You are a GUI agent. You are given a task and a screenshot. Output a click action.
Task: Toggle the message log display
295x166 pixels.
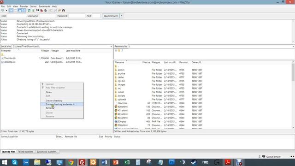point(11,10)
